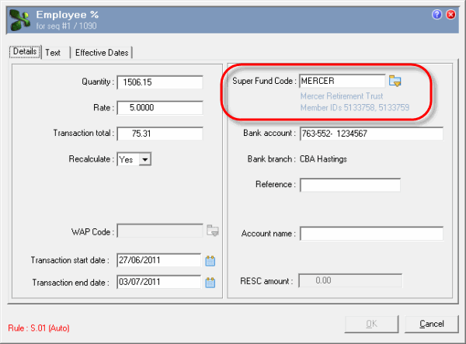This screenshot has width=466, height=344.
Task: Click the Super Fund Code text box
Action: tap(342, 81)
